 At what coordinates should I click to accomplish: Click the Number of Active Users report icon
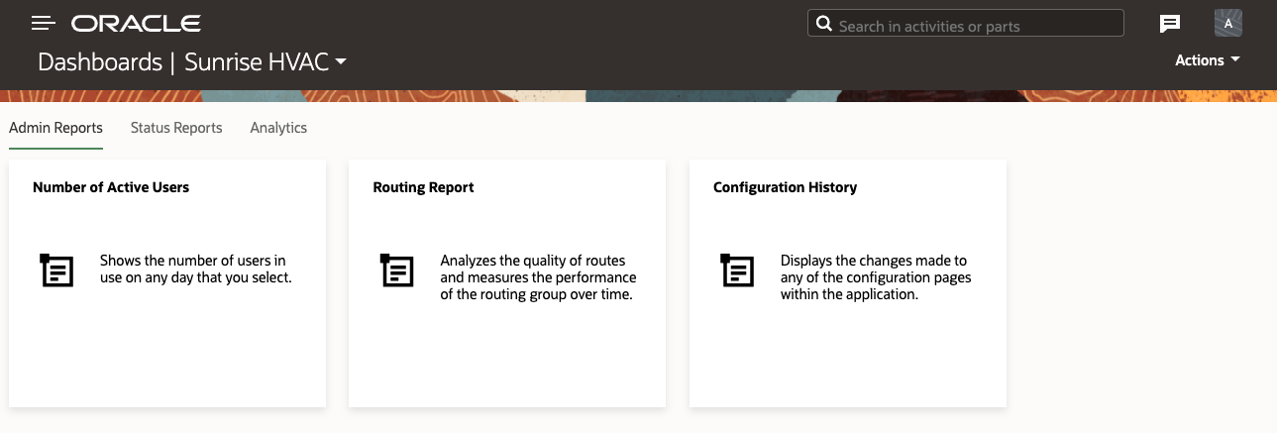point(57,271)
